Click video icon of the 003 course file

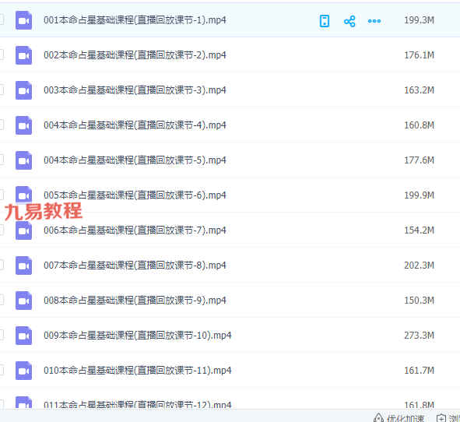click(x=24, y=90)
